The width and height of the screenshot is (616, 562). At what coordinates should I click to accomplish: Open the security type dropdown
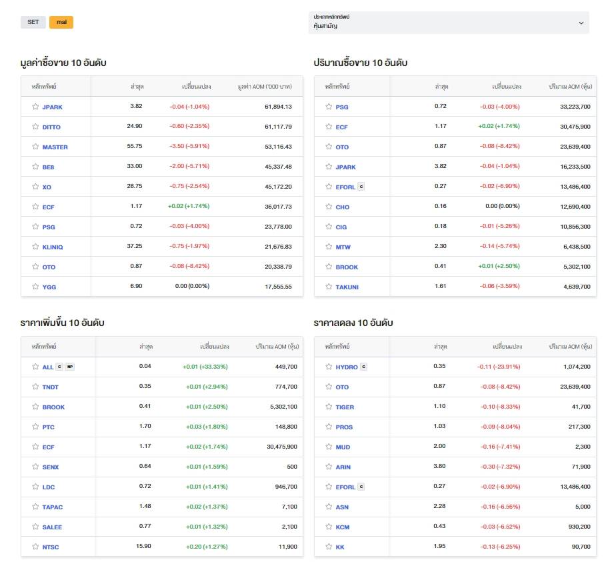[449, 23]
